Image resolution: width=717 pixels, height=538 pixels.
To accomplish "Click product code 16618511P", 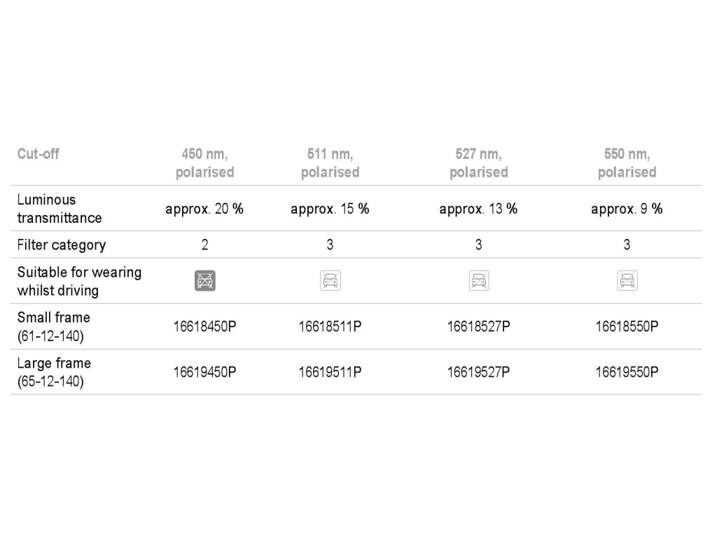I will (x=330, y=326).
